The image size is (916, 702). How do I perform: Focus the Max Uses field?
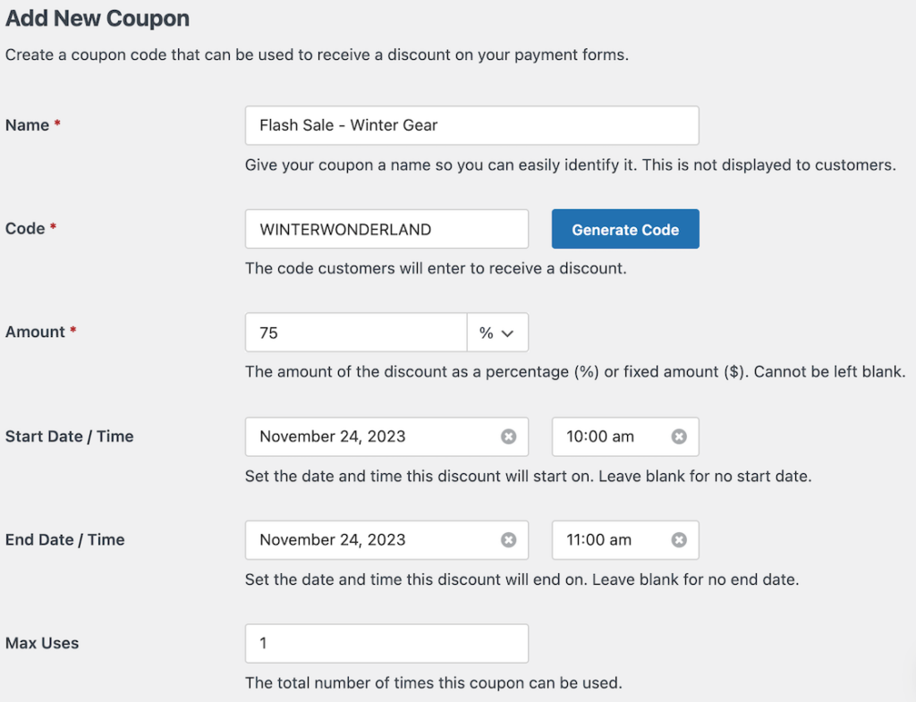point(386,643)
